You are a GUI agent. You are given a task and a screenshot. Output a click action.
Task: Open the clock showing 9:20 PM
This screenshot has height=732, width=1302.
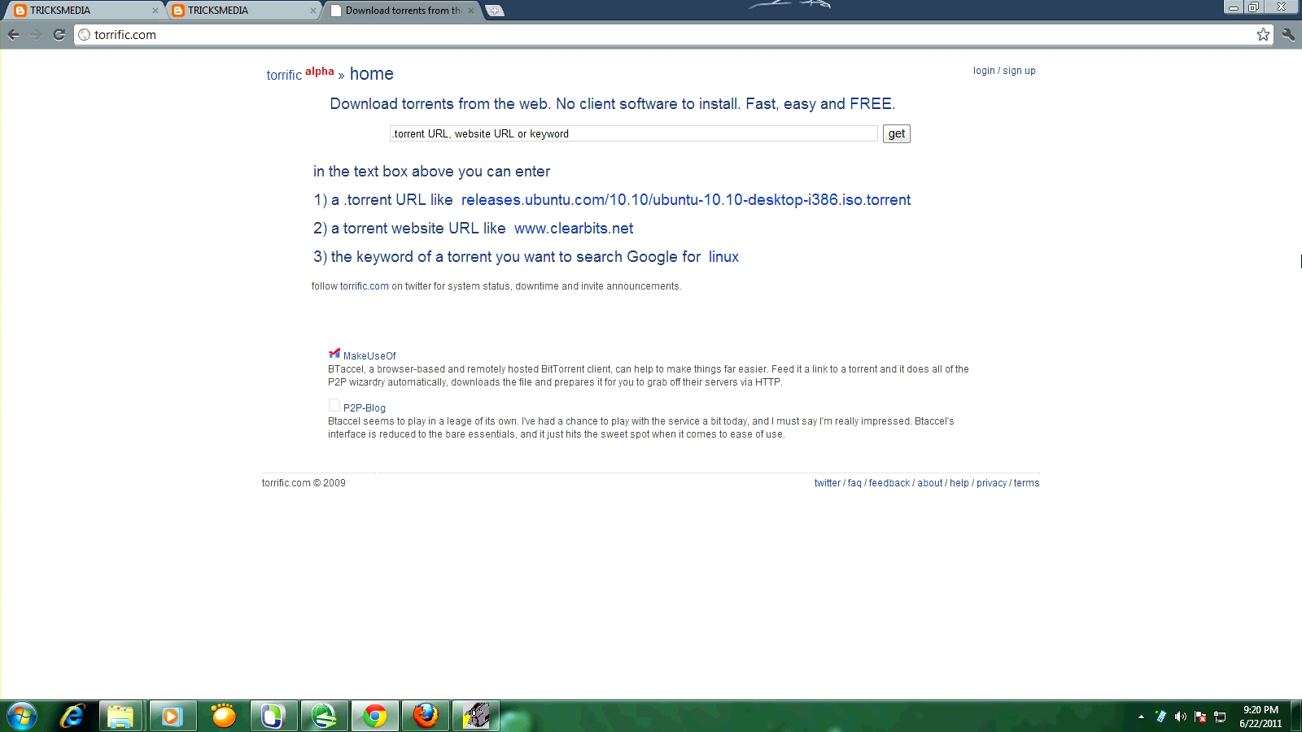pyautogui.click(x=1260, y=717)
